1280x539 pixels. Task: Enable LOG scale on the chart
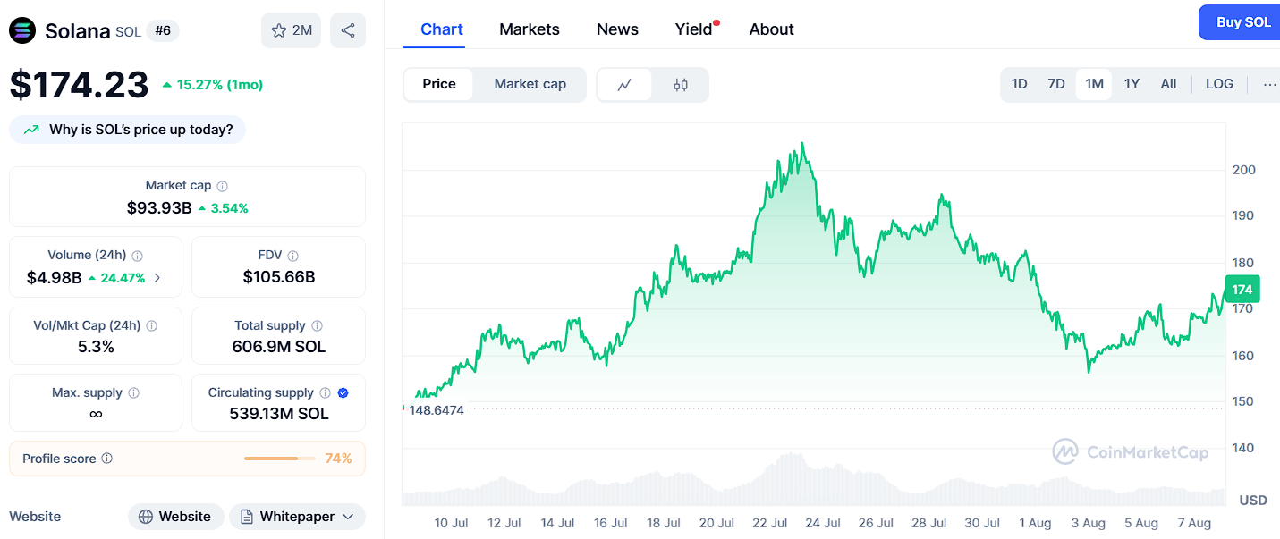[x=1219, y=83]
